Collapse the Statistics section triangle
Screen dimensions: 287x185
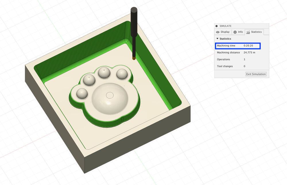pos(217,39)
